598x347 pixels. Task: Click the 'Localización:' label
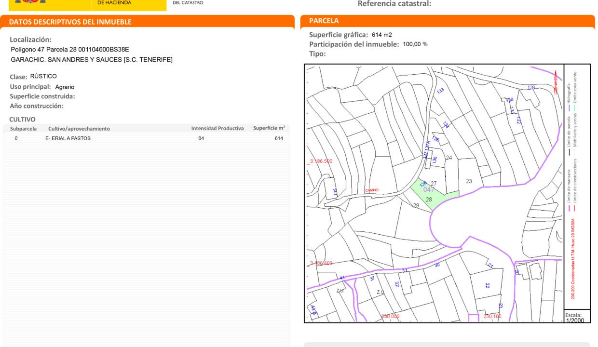tap(30, 40)
